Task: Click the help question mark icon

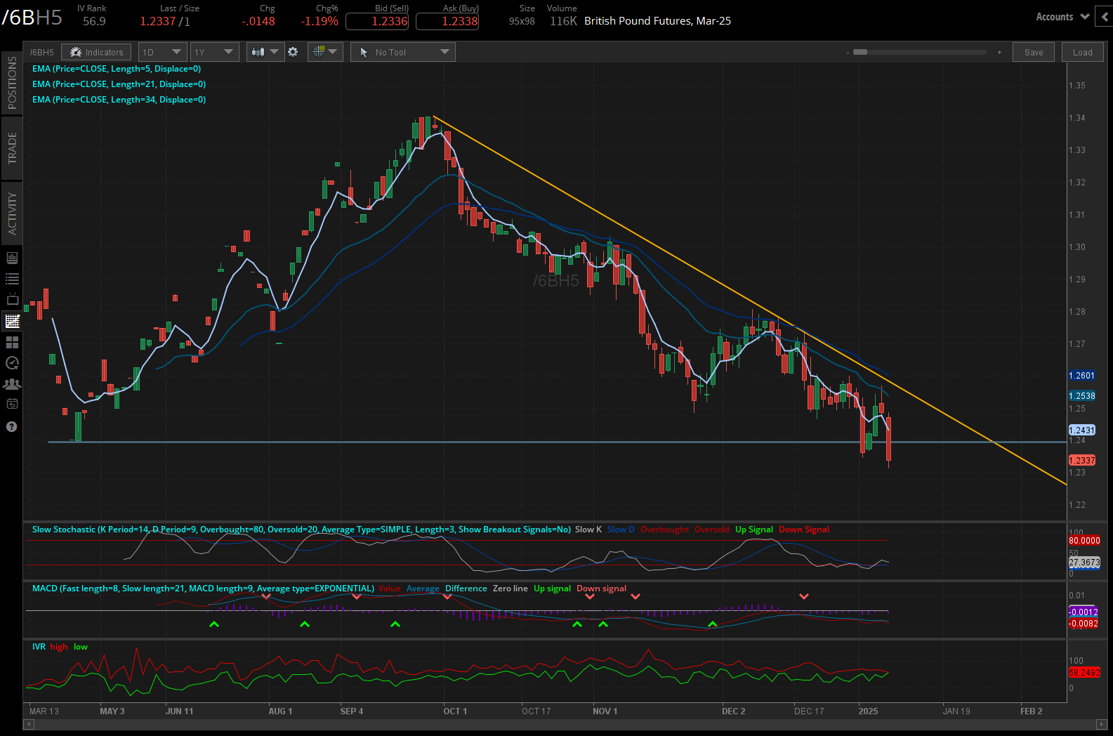Action: pos(12,426)
